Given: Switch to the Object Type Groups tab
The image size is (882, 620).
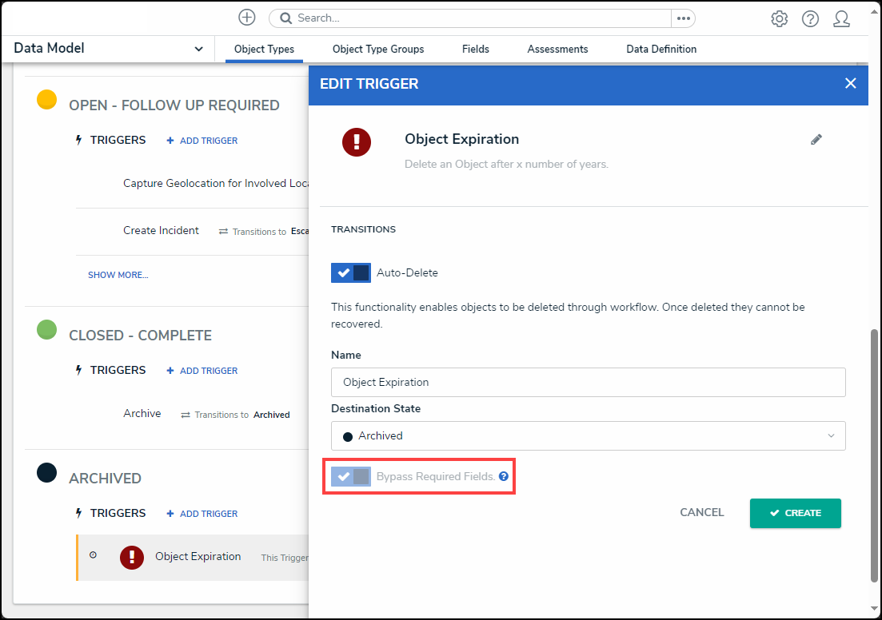Looking at the screenshot, I should [x=378, y=49].
